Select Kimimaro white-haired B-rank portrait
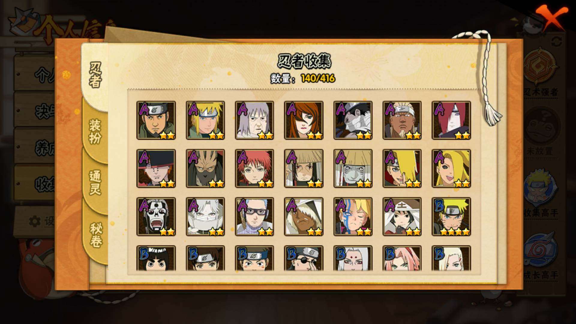 [x=353, y=258]
